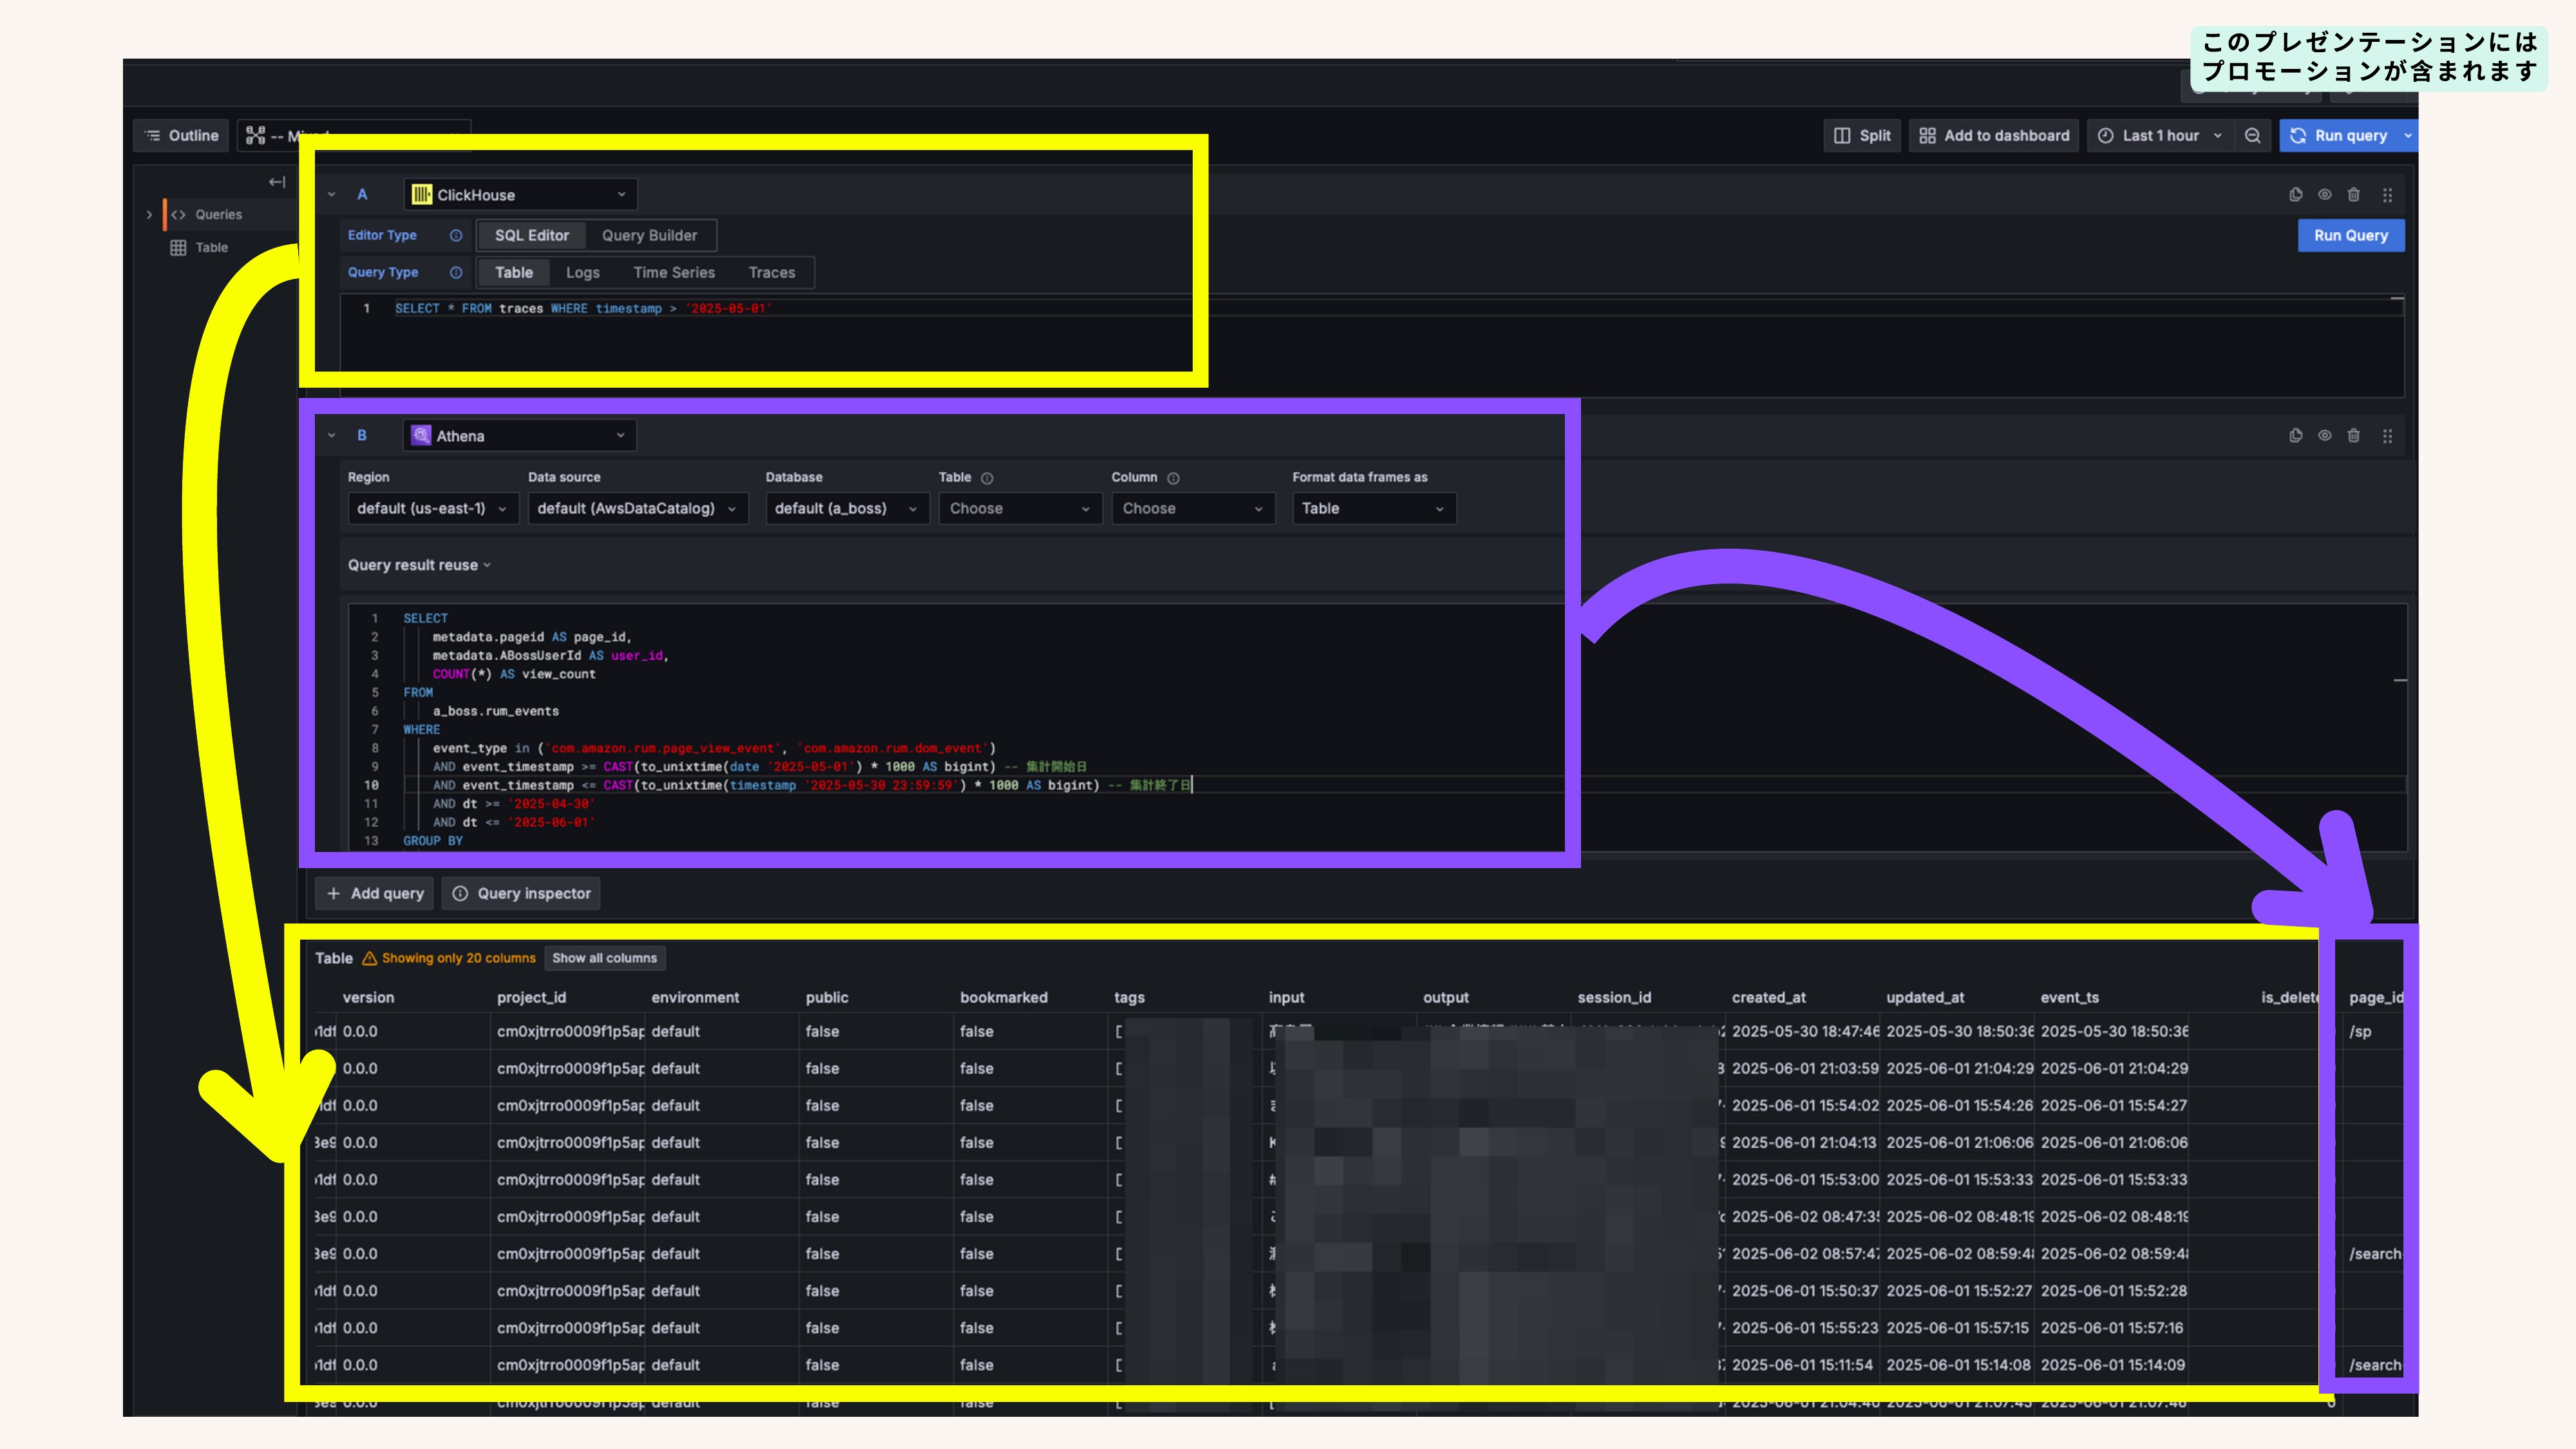Click the info icon beside the Column label
The image size is (2576, 1449).
(x=1173, y=478)
